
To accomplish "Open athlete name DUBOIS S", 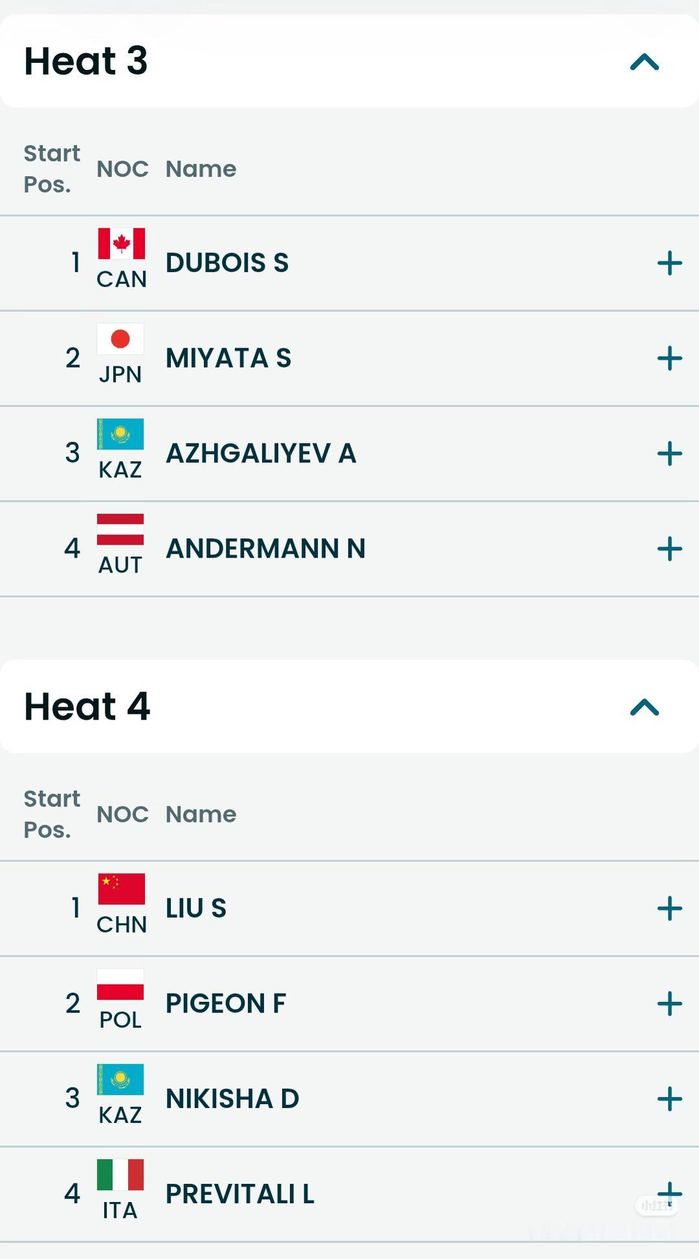I will tap(227, 263).
